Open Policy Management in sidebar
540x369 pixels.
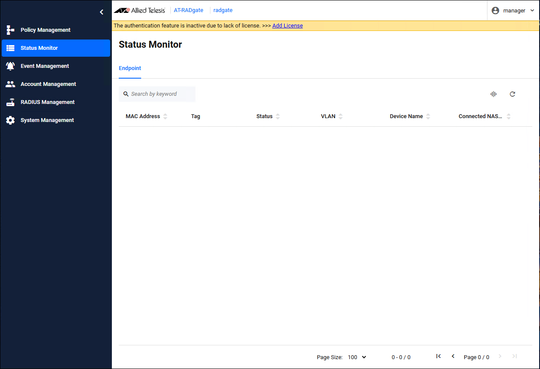point(46,30)
